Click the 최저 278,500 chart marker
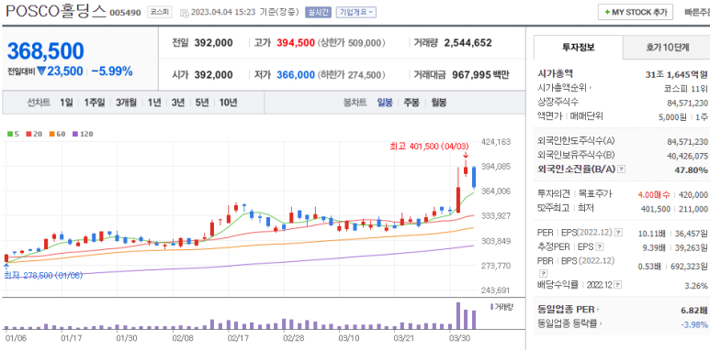 point(43,276)
